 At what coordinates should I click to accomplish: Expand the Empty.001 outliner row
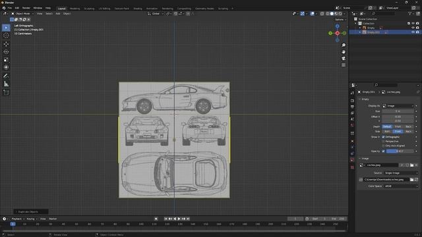click(360, 32)
